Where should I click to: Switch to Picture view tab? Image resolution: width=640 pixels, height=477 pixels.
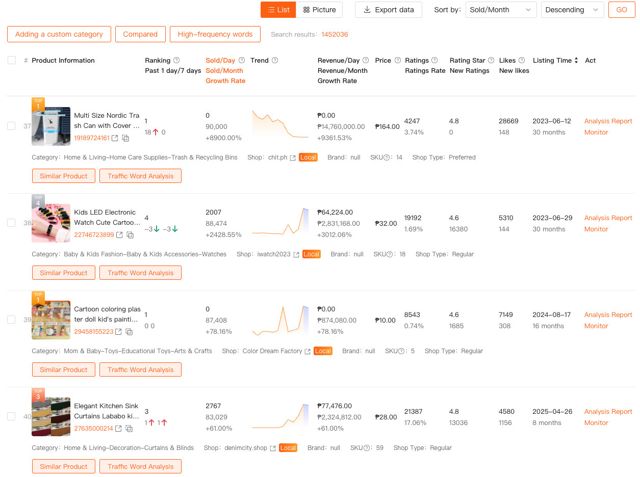[x=319, y=10]
